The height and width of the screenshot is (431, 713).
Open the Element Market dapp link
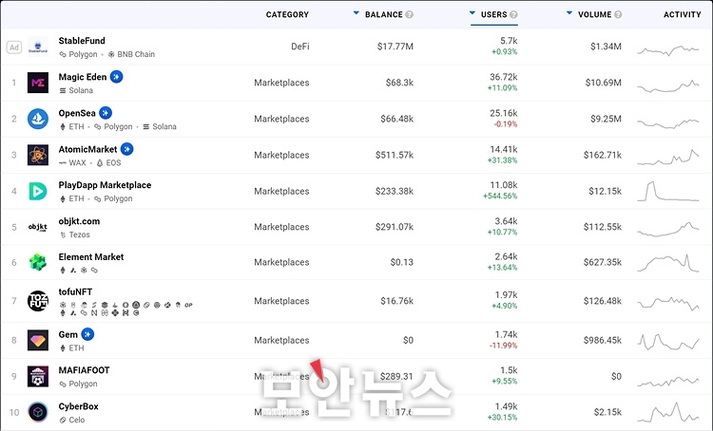click(91, 256)
